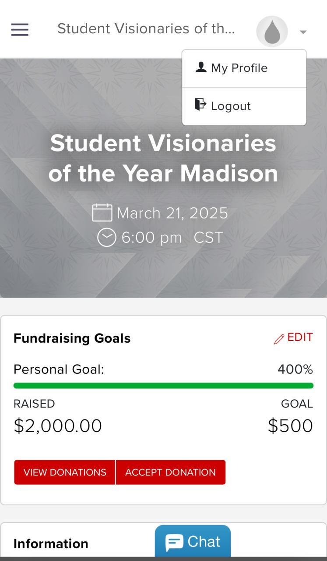Click the calendar icon next to the date

[x=102, y=213]
